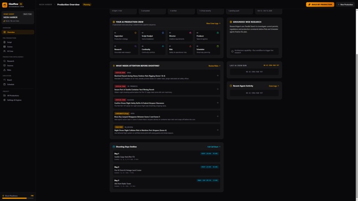The width and height of the screenshot is (358, 201).
Task: Click the Risks triangle icon in sidebar
Action: [x=4, y=70]
